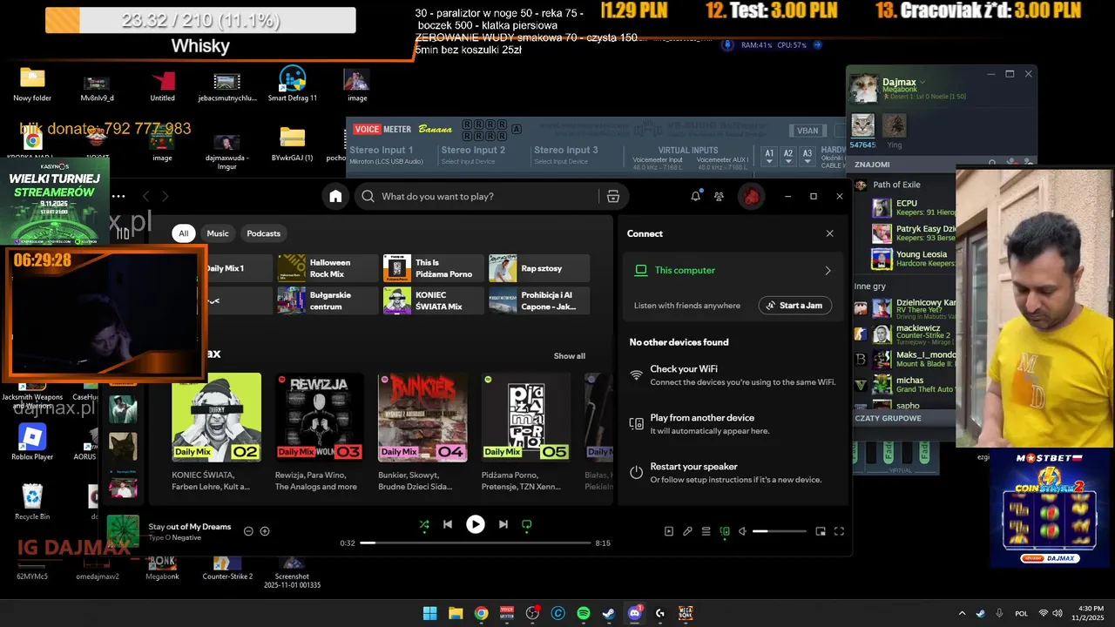Hide current song with the minus icon
1115x627 pixels.
pyautogui.click(x=248, y=531)
